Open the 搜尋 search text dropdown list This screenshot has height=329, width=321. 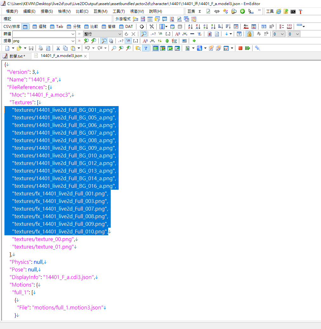click(73, 41)
